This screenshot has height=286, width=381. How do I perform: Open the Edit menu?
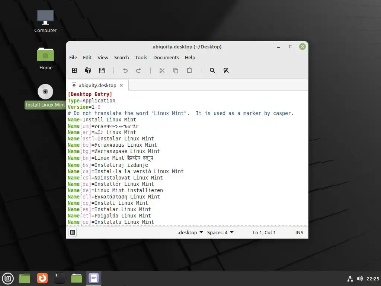click(x=87, y=58)
